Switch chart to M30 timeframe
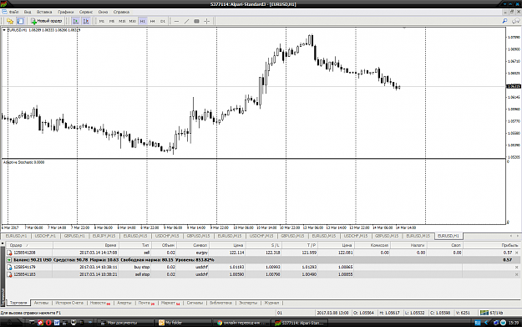 [133, 21]
